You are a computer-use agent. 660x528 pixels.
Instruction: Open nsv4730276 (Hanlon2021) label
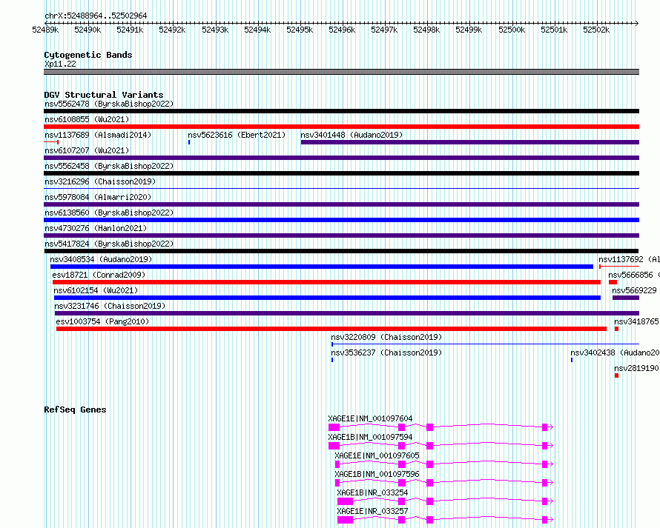tap(96, 228)
